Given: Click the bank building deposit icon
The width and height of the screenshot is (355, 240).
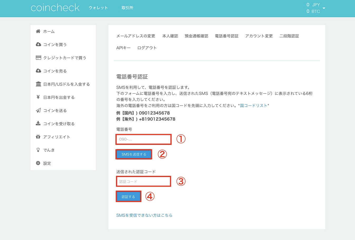Looking at the screenshot, I should point(38,84).
